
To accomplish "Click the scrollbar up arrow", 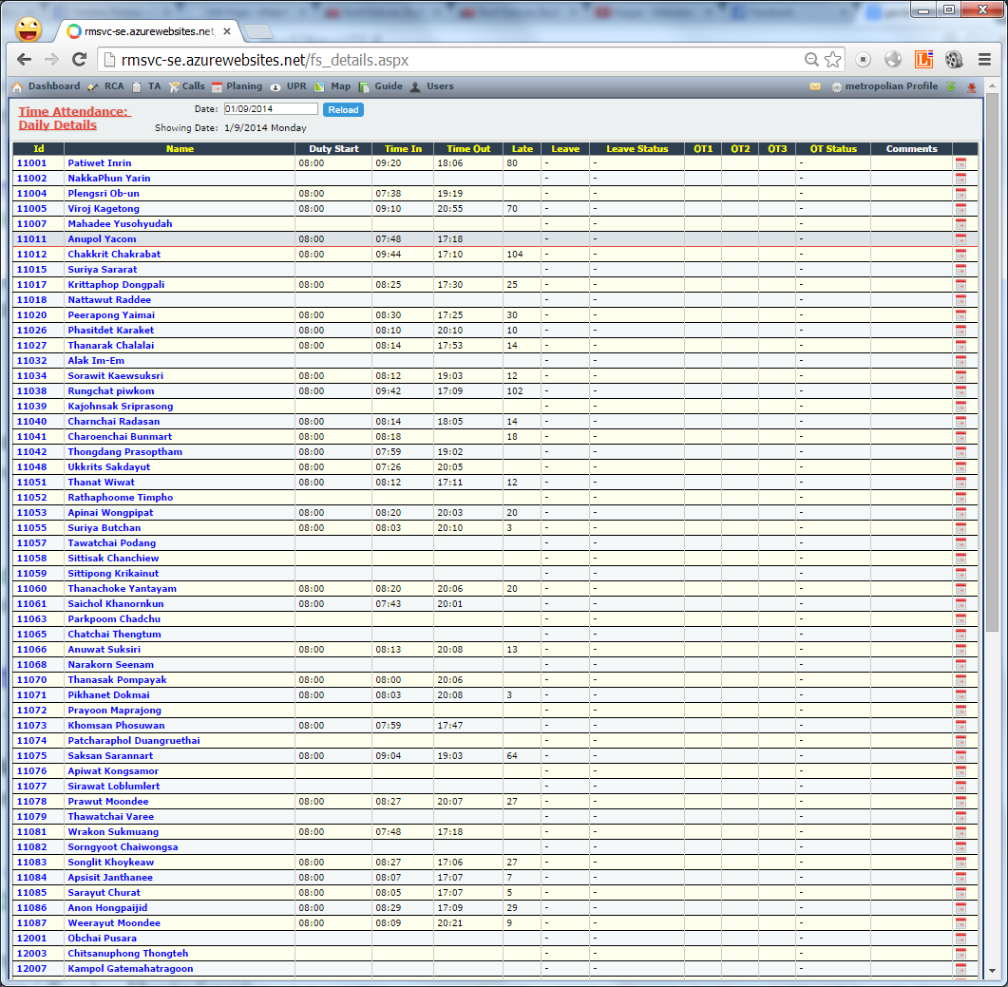I will point(992,86).
